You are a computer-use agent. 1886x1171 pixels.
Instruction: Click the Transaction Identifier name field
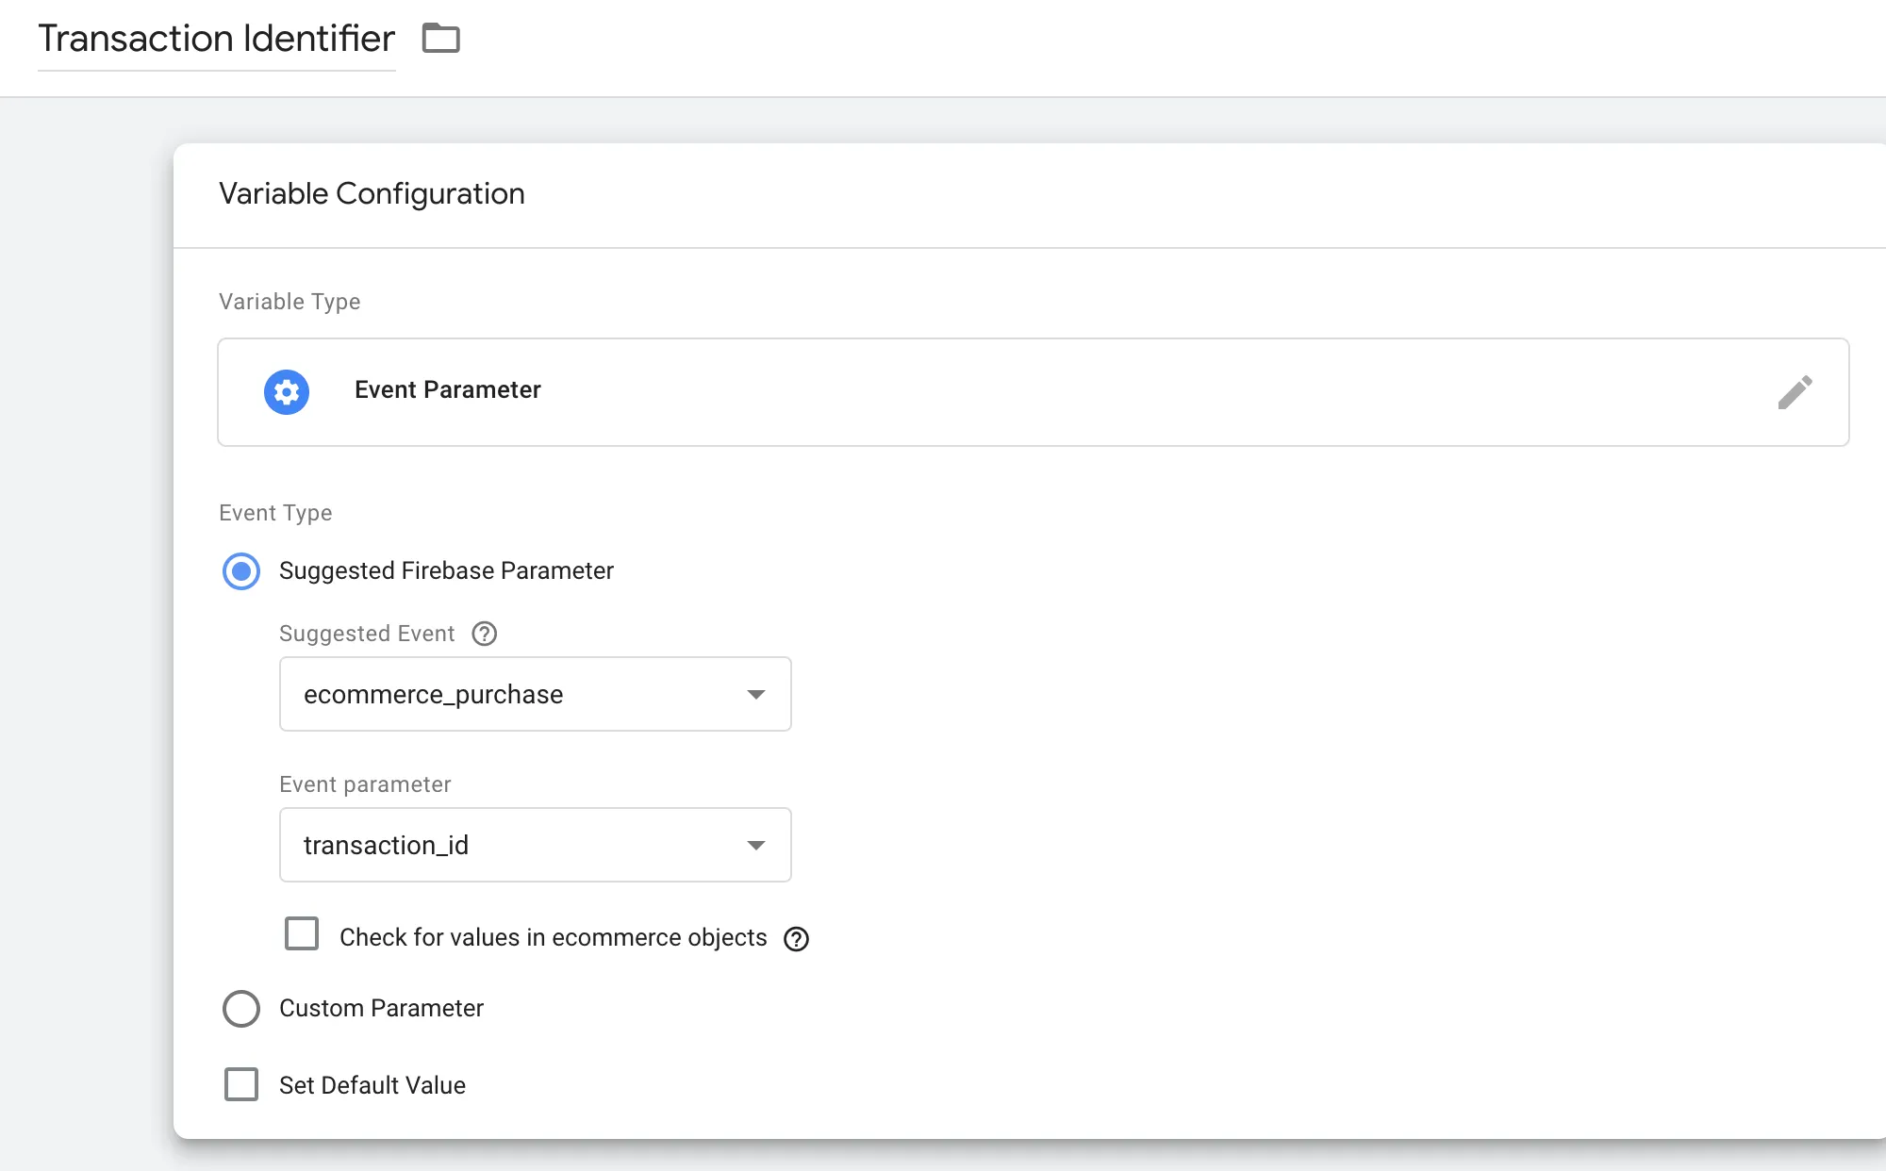pyautogui.click(x=216, y=39)
